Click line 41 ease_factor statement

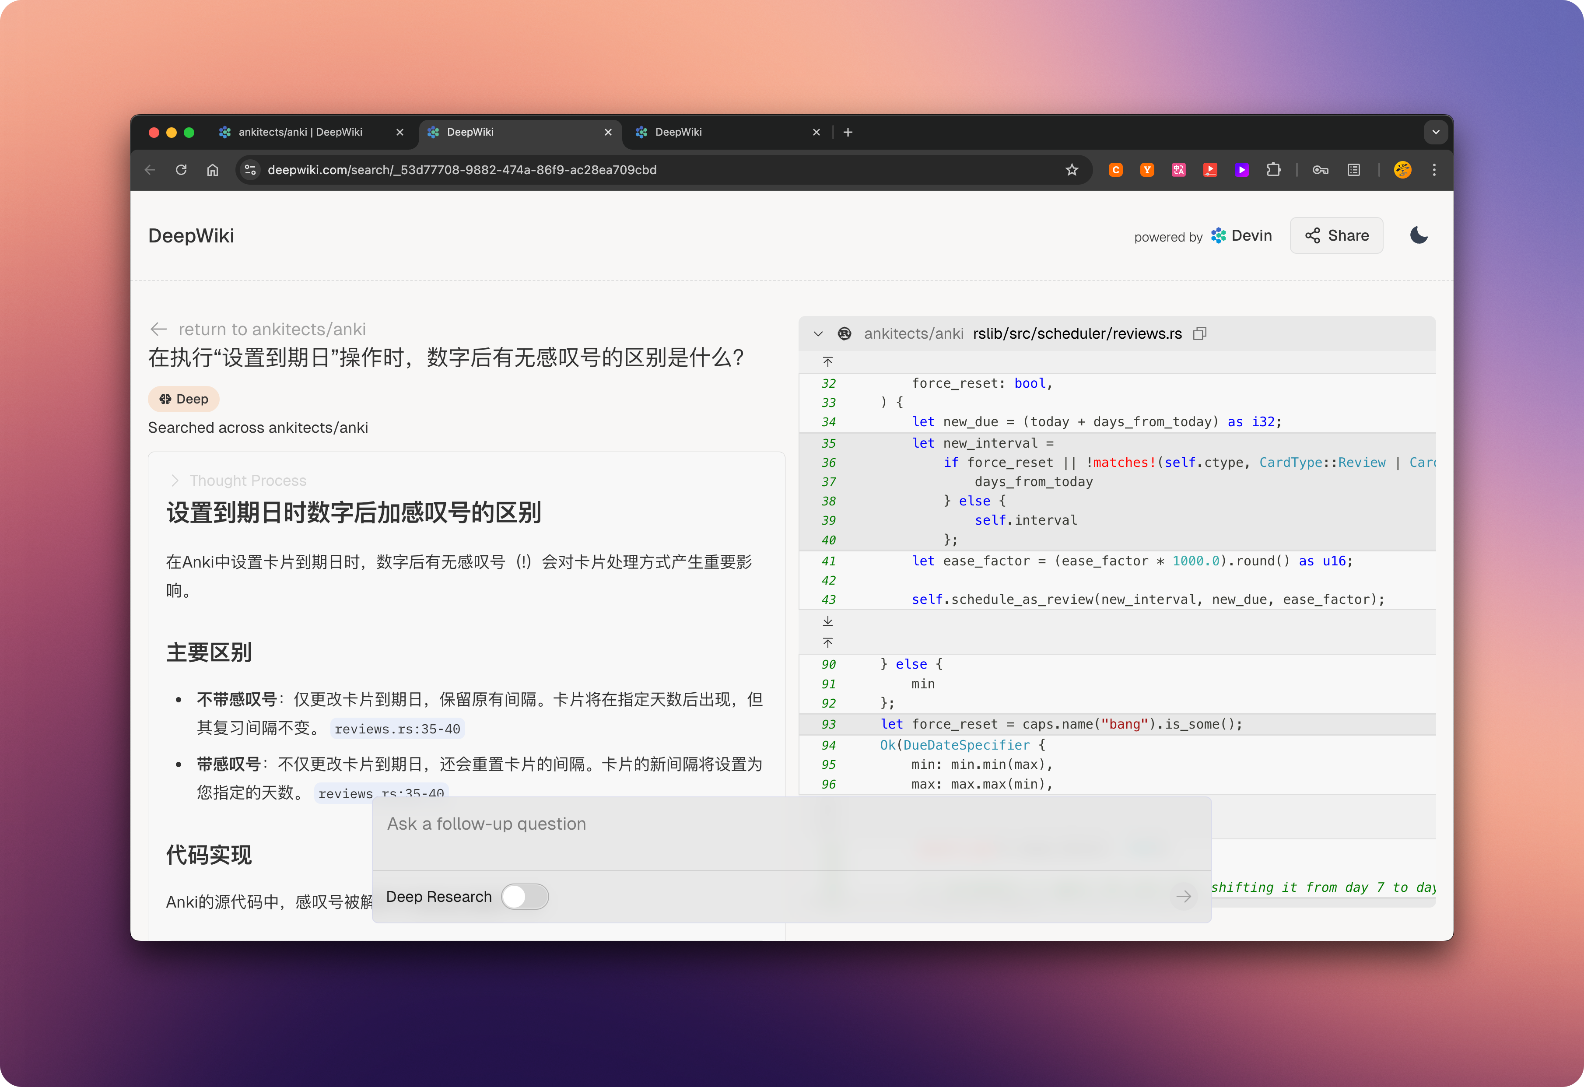coord(1132,561)
